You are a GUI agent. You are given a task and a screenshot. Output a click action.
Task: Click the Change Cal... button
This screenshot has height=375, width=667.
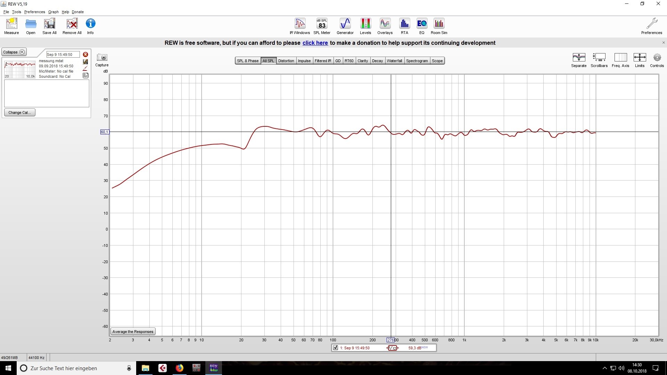(20, 112)
